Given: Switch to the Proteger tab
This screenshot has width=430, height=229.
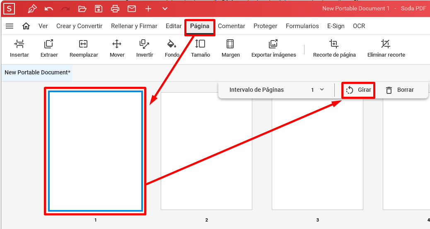Looking at the screenshot, I should point(265,26).
